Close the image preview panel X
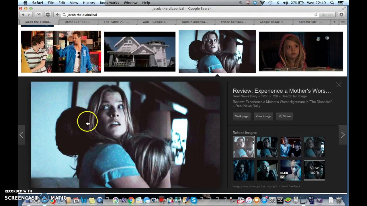The height and width of the screenshot is (206, 367). 339,85
